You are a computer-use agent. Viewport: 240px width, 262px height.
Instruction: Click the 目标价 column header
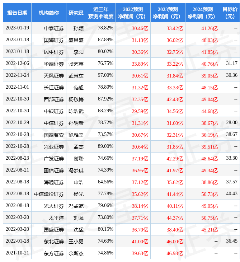coord(230,13)
